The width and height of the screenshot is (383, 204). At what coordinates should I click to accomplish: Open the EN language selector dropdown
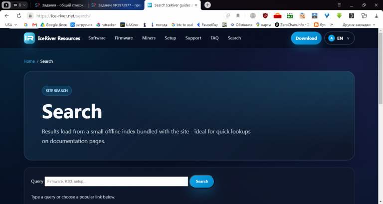(339, 38)
